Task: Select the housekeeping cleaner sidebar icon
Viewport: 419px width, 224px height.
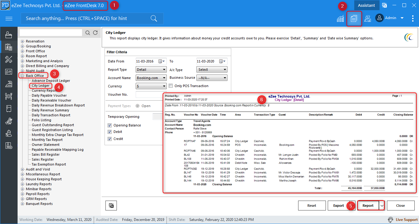Action: click(9, 121)
